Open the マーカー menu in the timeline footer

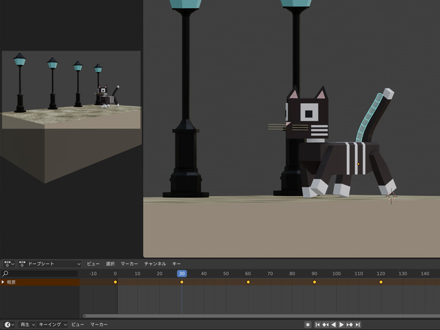[99, 325]
